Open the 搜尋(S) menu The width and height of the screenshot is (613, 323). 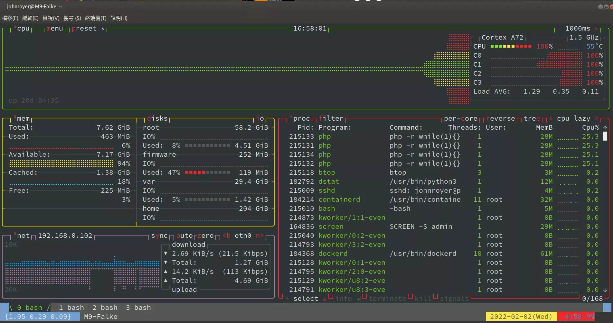point(72,18)
